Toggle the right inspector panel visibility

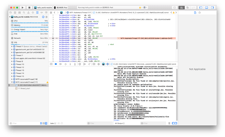point(212,8)
